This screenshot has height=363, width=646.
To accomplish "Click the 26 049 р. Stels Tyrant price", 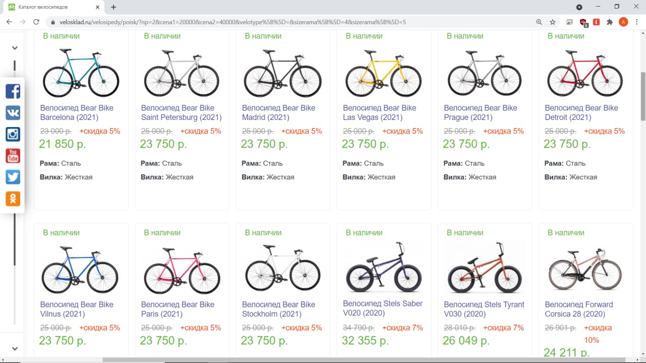I will 466,341.
